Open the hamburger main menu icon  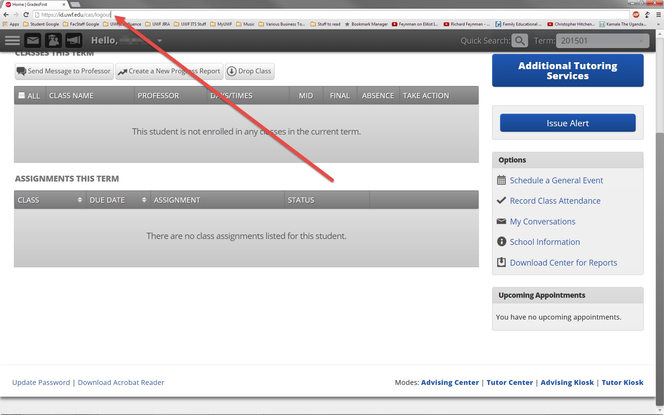pos(12,40)
